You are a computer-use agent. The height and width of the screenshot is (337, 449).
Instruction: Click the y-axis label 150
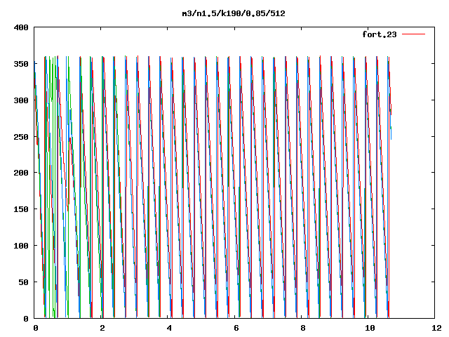tap(21, 209)
